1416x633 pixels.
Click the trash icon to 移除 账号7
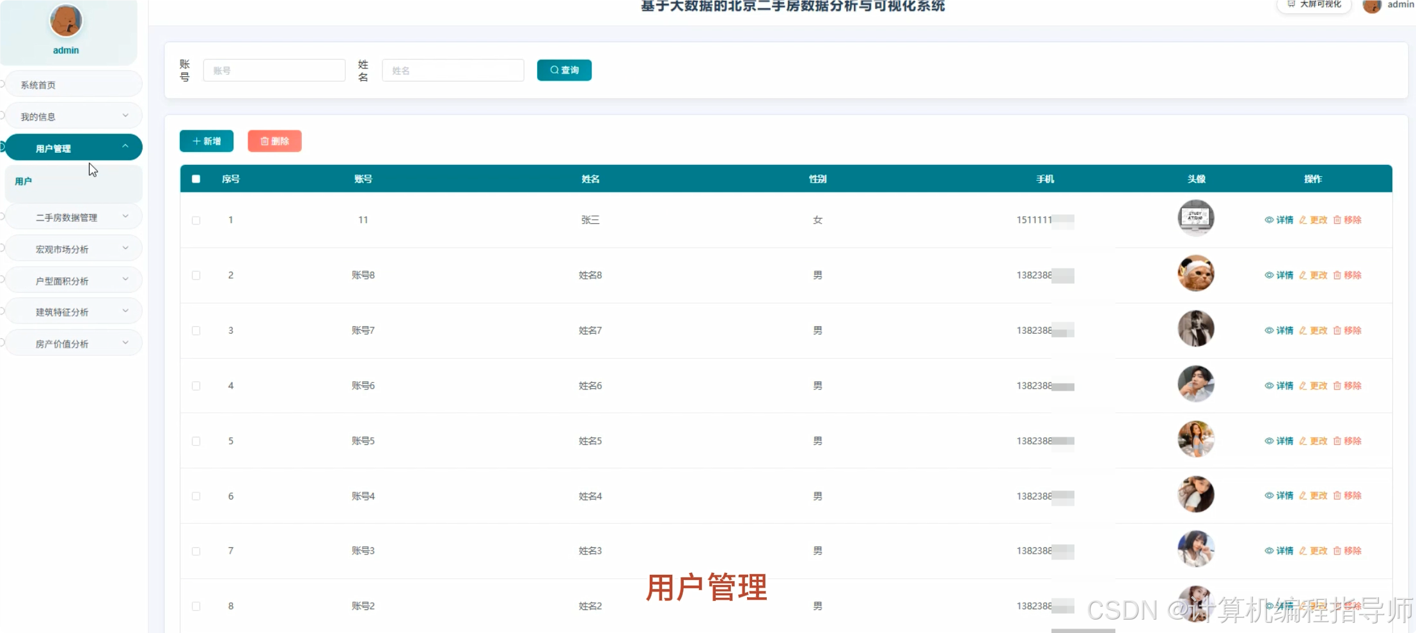(1338, 331)
